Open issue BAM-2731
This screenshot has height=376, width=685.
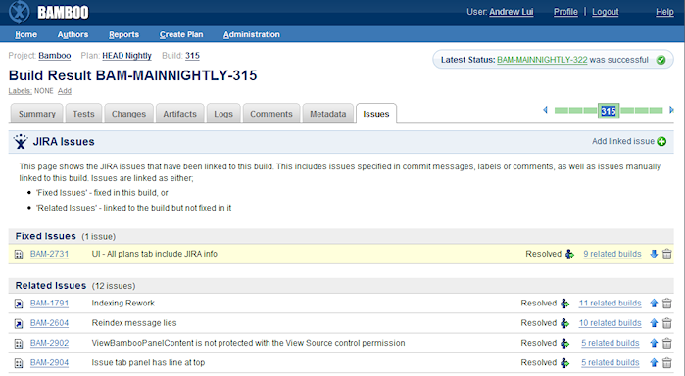[x=49, y=254]
